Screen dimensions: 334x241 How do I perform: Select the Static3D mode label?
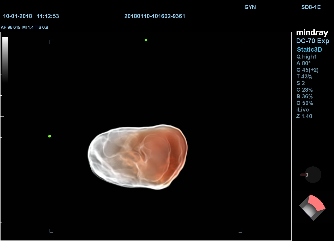tap(309, 50)
